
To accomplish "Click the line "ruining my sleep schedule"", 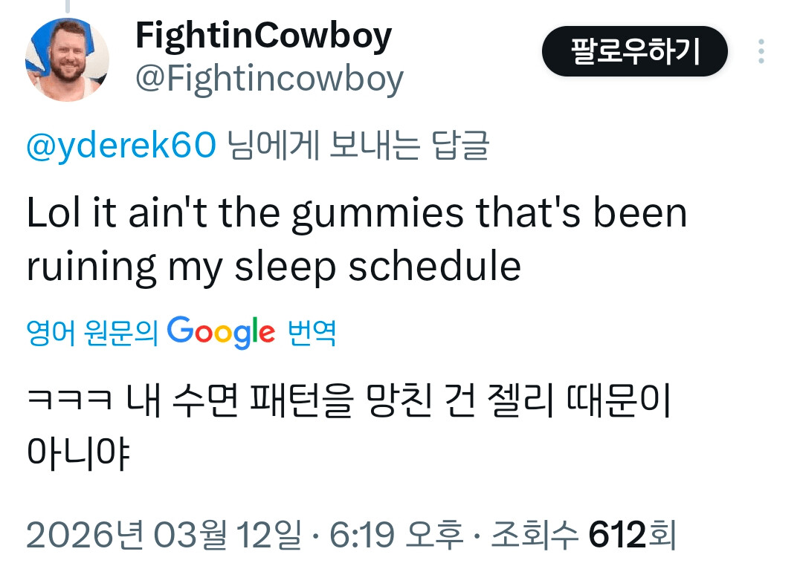I will pyautogui.click(x=274, y=266).
